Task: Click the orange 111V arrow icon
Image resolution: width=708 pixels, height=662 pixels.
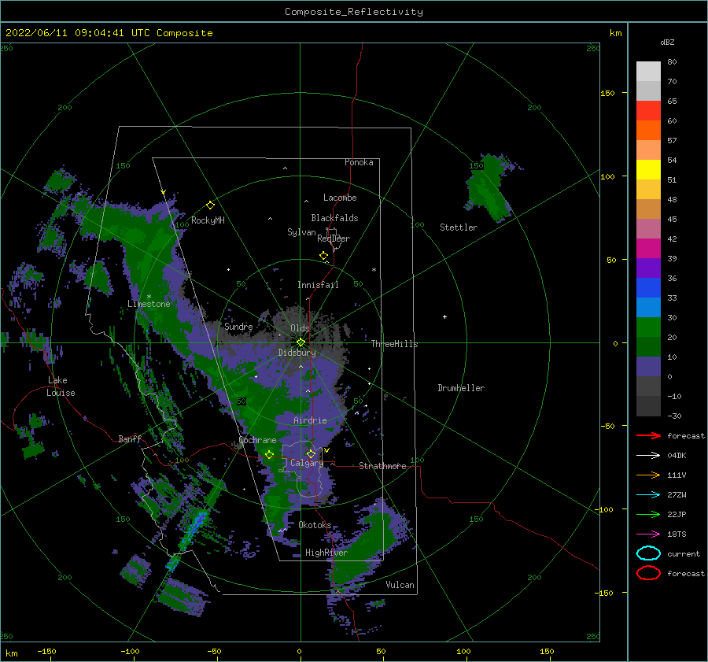Action: click(x=648, y=475)
